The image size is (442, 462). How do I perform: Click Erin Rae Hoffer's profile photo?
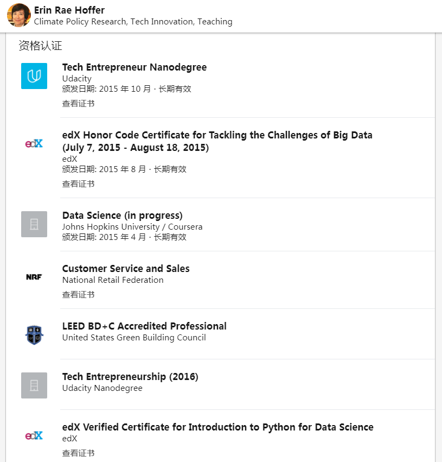point(18,15)
